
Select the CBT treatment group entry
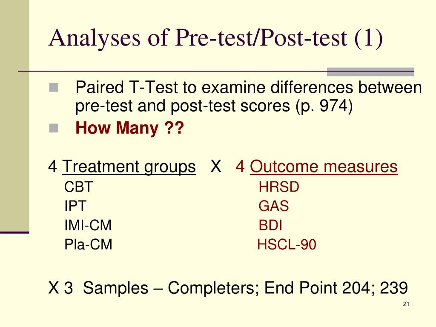(78, 186)
